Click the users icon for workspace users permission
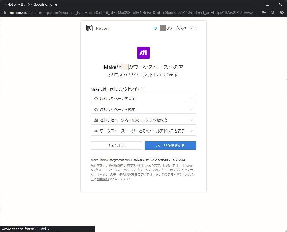287x232 pixels. click(x=96, y=131)
